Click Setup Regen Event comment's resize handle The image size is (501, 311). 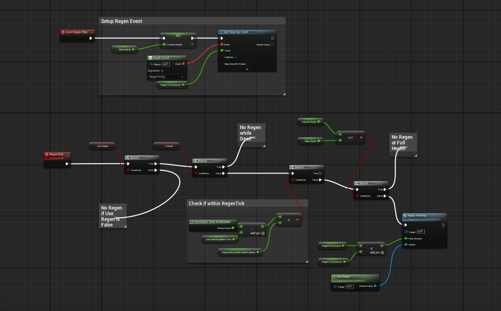click(284, 94)
